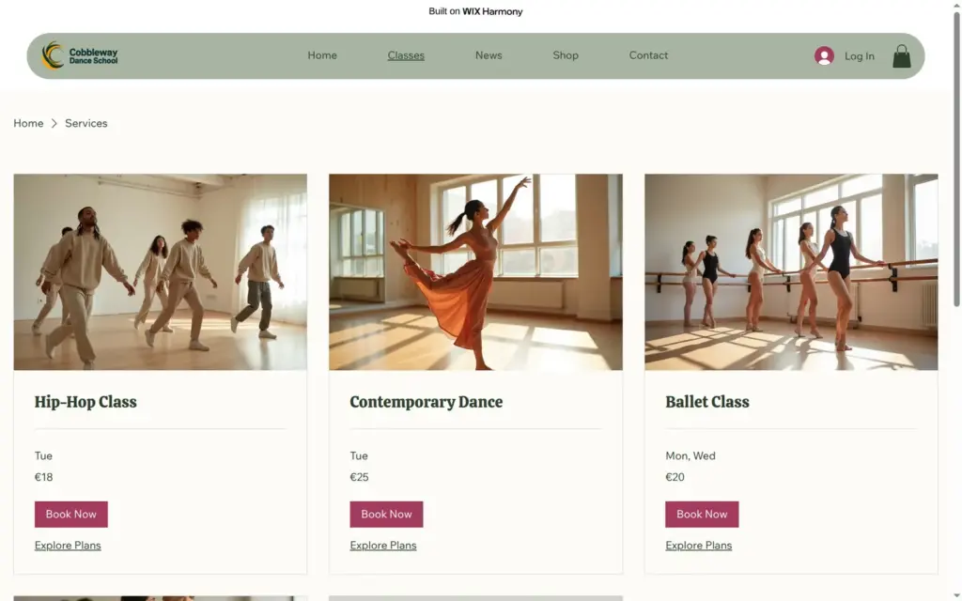The height and width of the screenshot is (601, 962).
Task: Open the Contemporary Dance photo
Action: [475, 271]
